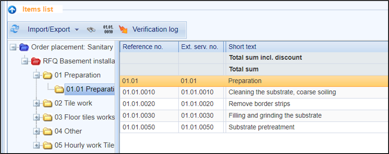The width and height of the screenshot is (389, 154).
Task: Click the Total sum row text
Action: click(243, 69)
